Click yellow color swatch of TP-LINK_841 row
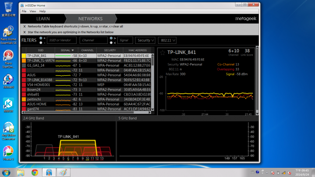The image size is (315, 177). 24,56
